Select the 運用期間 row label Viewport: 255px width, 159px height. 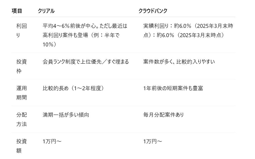21,93
